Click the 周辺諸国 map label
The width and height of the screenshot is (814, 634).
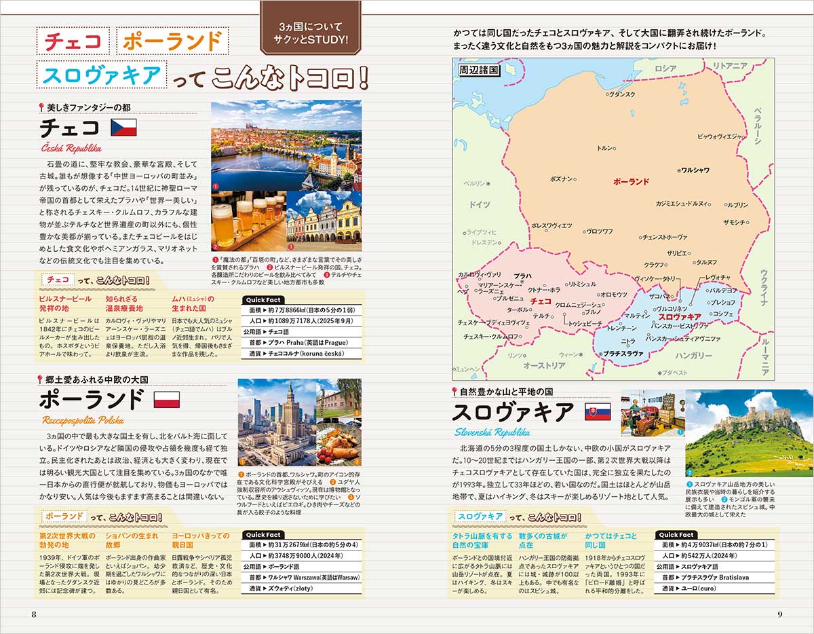479,69
